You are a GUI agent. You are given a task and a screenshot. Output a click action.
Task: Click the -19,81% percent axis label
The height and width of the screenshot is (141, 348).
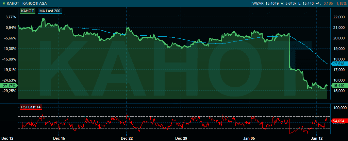tap(9, 70)
